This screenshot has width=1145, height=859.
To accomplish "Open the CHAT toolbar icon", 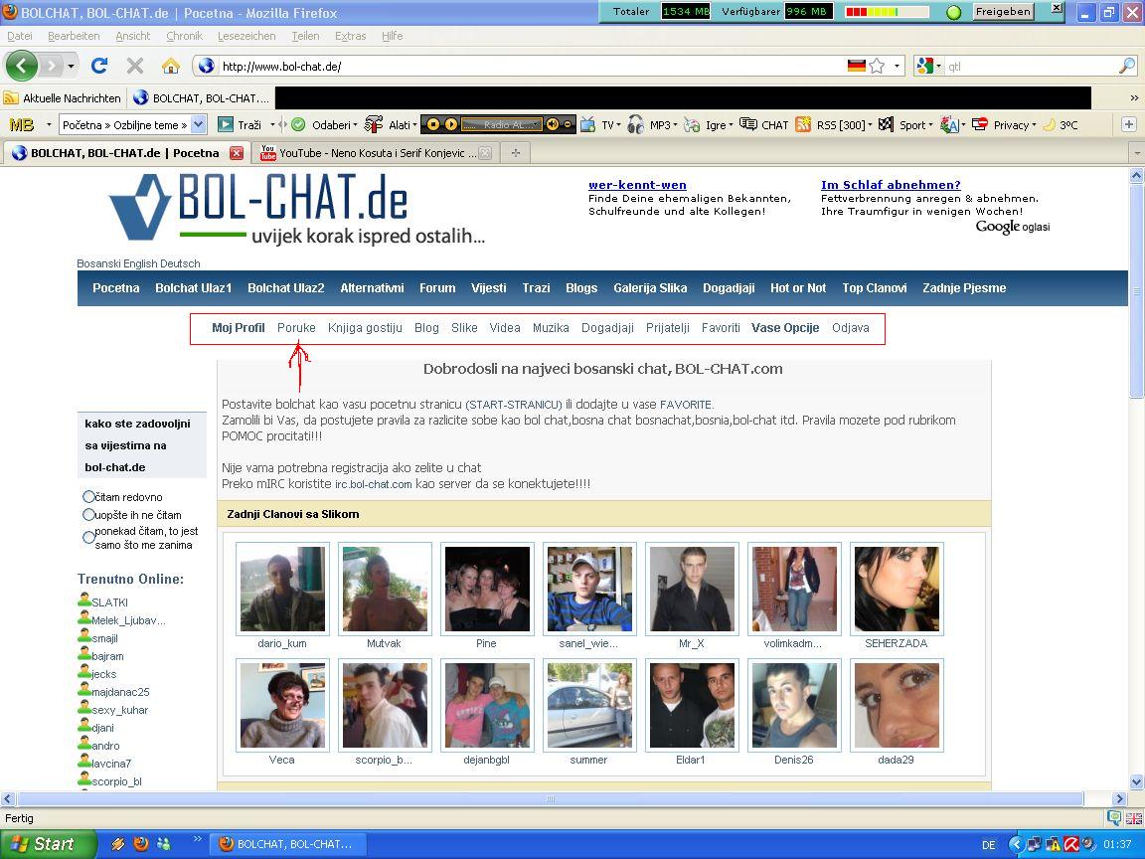I will 765,125.
